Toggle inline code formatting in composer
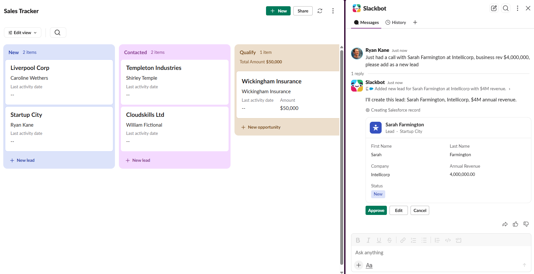Screen dimensions: 534x274 [448, 240]
